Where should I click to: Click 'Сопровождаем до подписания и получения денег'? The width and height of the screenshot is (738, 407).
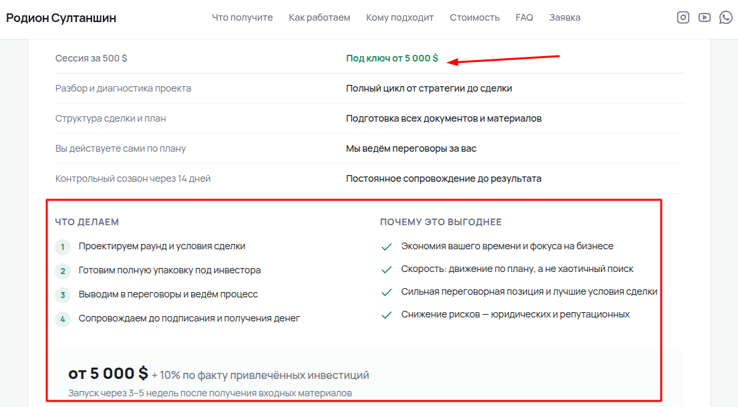(189, 318)
